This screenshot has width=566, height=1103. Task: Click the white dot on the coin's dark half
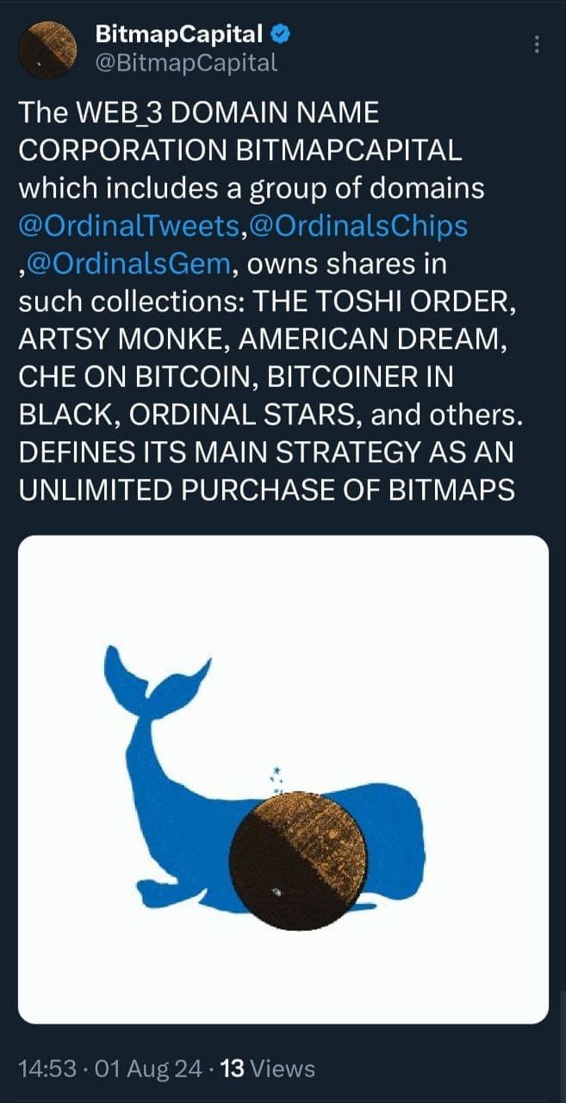click(275, 893)
